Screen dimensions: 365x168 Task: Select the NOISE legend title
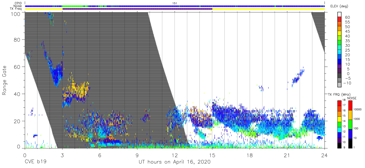click(x=352, y=98)
